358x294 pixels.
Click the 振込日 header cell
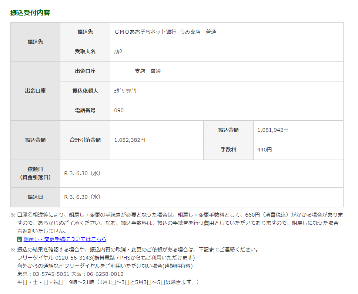click(x=36, y=197)
